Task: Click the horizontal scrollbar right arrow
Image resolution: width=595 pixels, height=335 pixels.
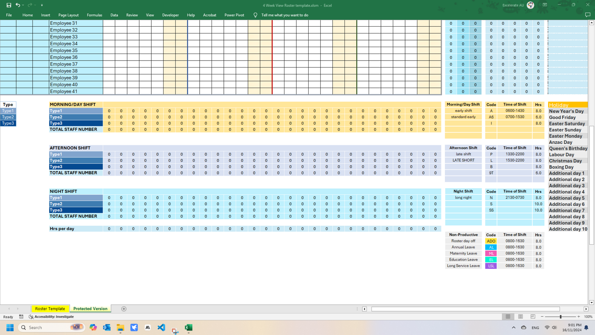Action: [x=586, y=309]
